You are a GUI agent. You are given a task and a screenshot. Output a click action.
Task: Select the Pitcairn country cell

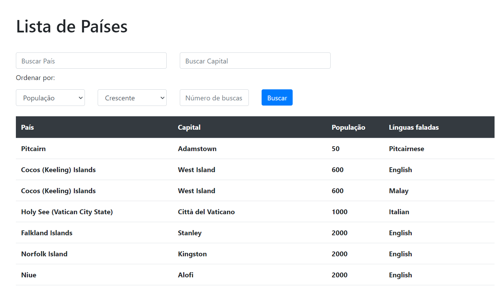[33, 149]
